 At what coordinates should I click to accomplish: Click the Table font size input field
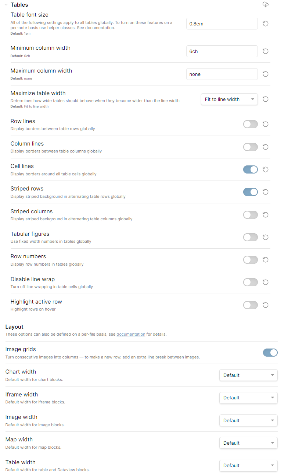point(222,24)
